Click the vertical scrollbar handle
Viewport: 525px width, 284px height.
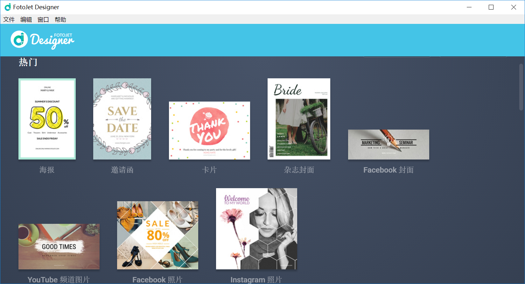[x=521, y=87]
